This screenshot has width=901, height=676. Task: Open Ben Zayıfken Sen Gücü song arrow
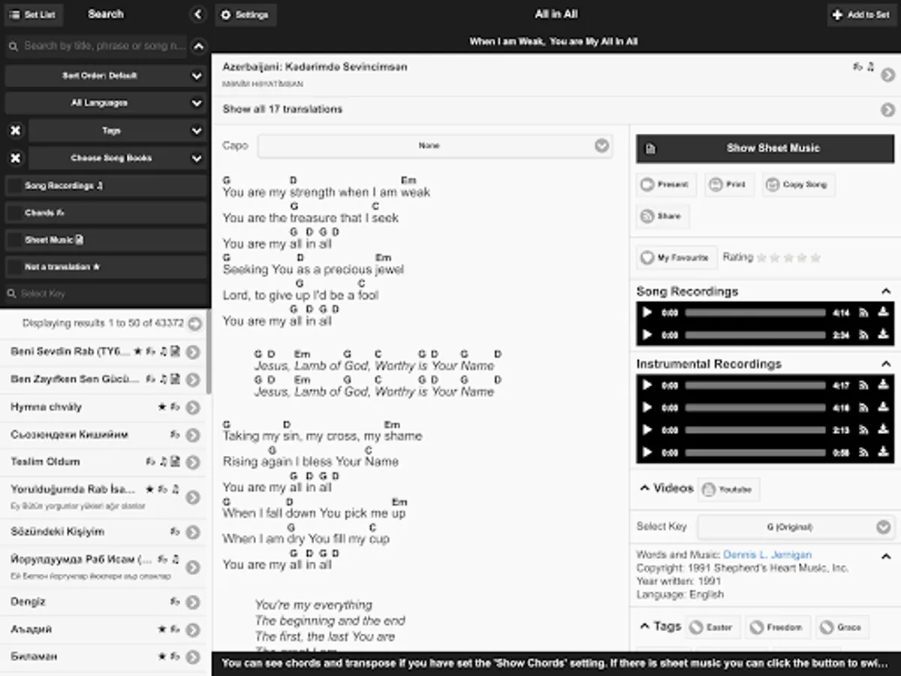tap(193, 379)
